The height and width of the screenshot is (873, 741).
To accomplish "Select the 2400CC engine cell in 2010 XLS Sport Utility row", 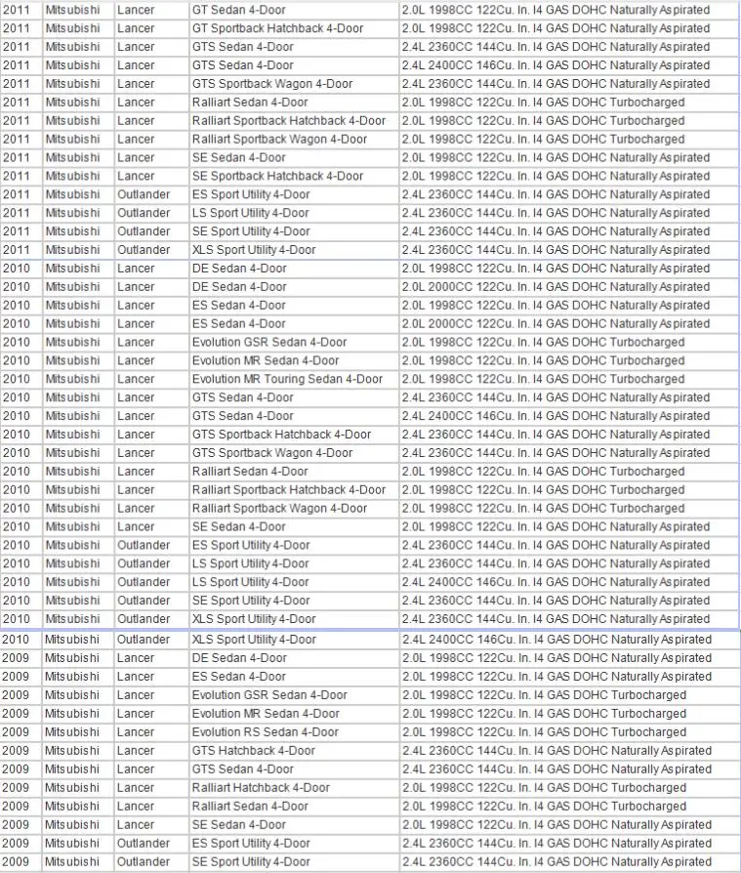I will [569, 640].
